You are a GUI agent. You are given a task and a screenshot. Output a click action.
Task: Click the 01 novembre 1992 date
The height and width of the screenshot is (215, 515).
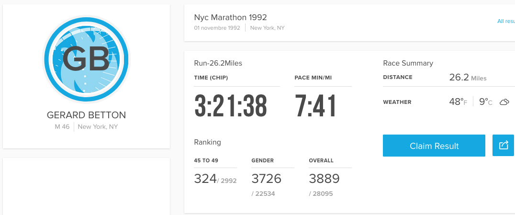(217, 28)
